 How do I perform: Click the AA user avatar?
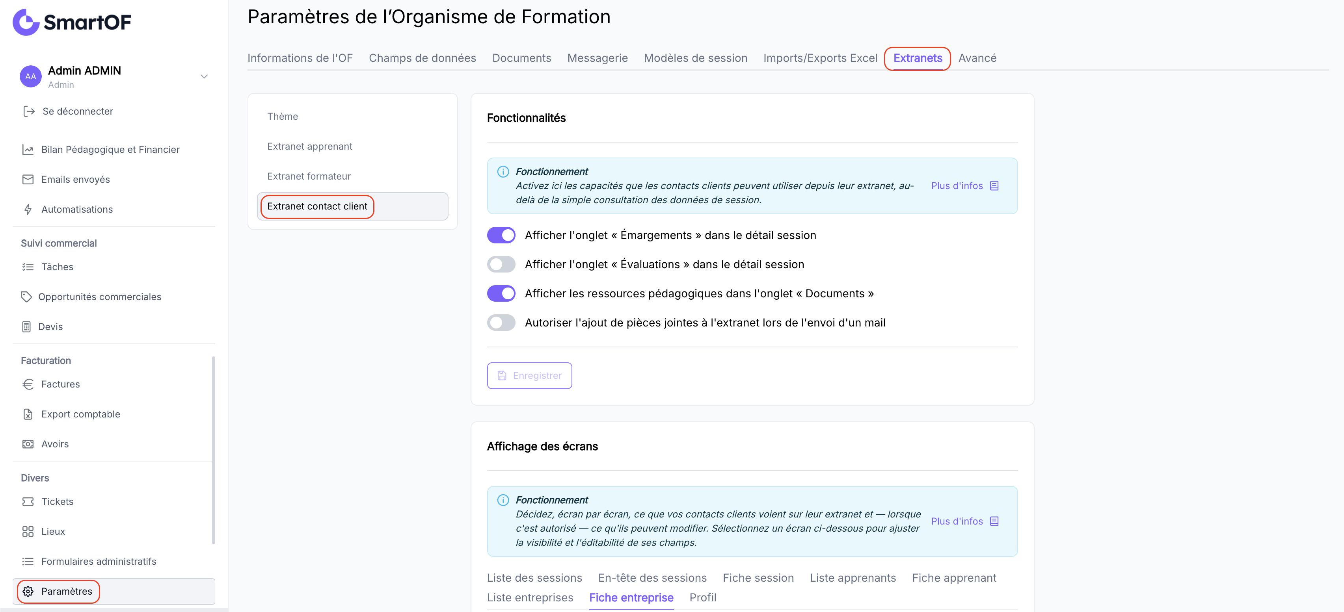31,77
